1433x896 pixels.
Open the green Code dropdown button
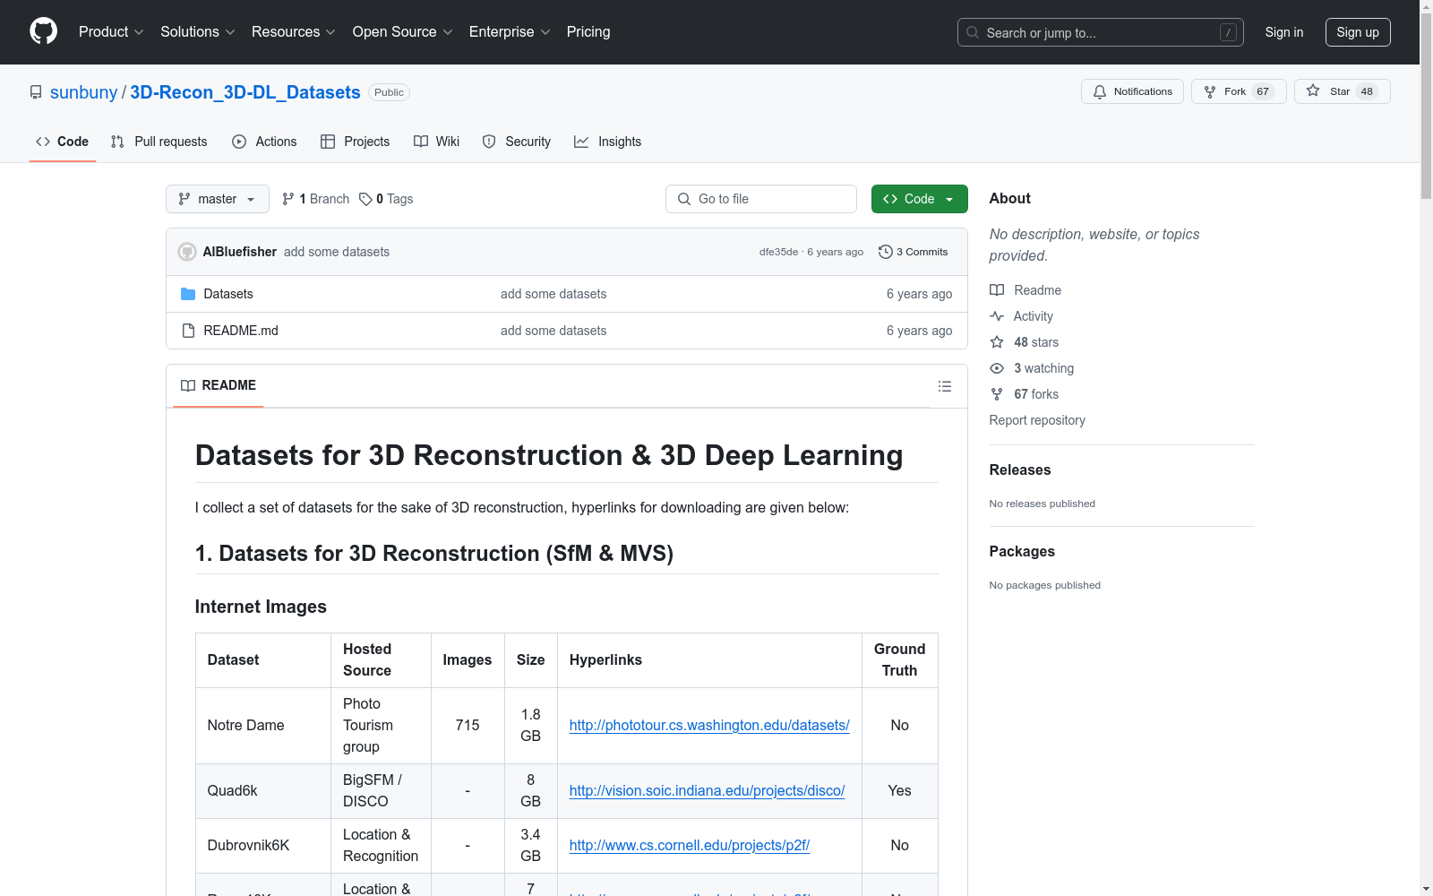tap(920, 199)
